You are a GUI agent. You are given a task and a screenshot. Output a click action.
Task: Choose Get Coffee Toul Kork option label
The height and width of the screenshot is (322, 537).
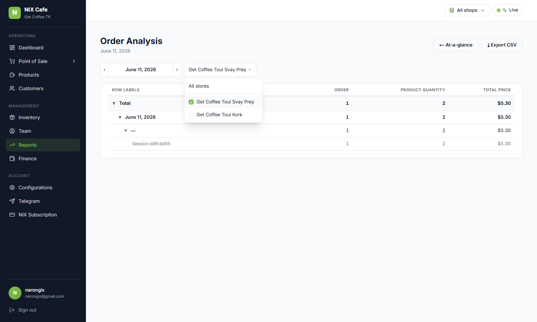click(219, 114)
